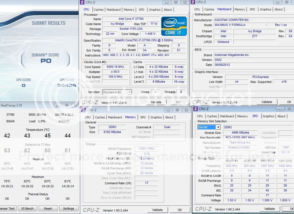Click Submit Results in 3DMark
294x214 pixels.
coord(49,23)
